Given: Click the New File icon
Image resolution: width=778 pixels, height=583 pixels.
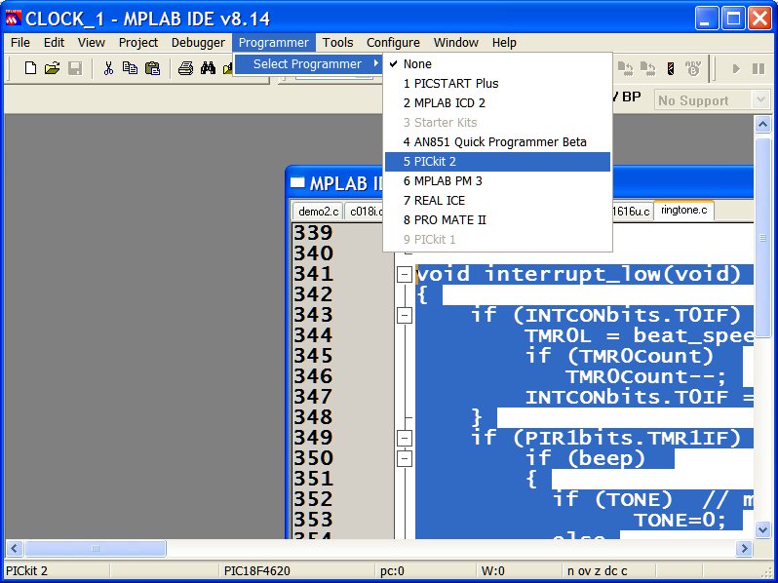Looking at the screenshot, I should tap(30, 68).
